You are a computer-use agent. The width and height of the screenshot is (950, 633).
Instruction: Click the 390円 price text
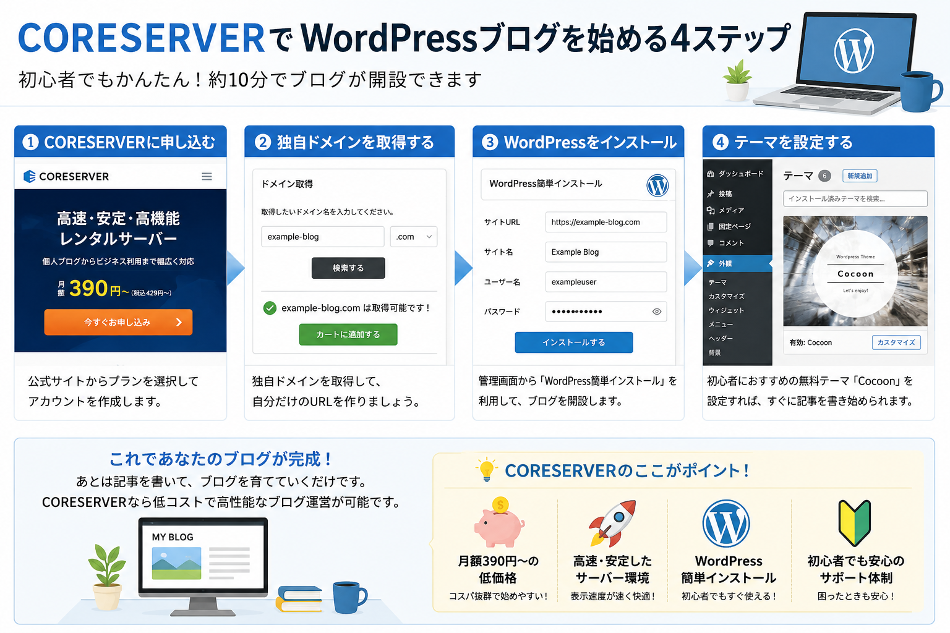pyautogui.click(x=95, y=288)
